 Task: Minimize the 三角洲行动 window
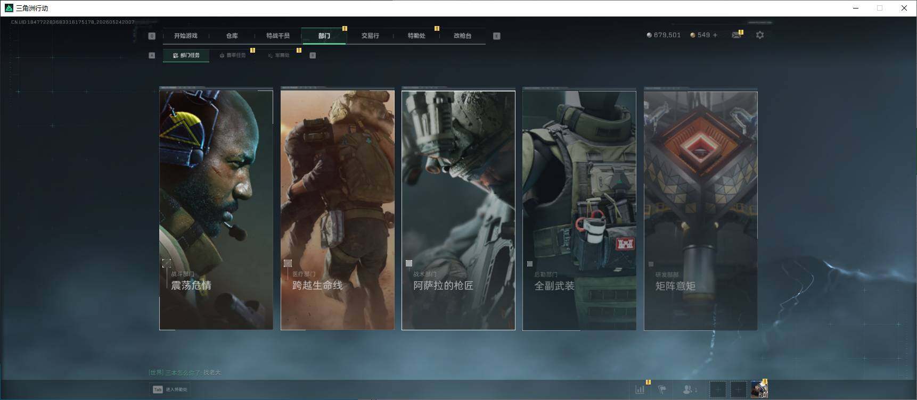(x=856, y=8)
